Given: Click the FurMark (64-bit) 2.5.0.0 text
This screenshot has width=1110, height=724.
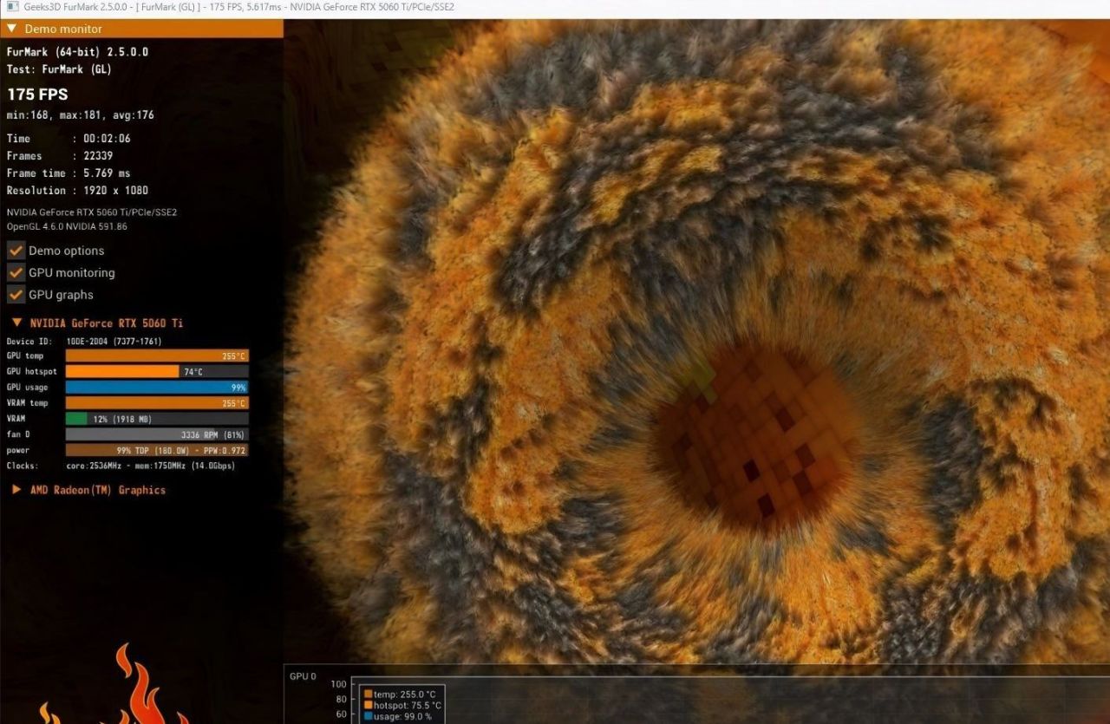Looking at the screenshot, I should (77, 52).
